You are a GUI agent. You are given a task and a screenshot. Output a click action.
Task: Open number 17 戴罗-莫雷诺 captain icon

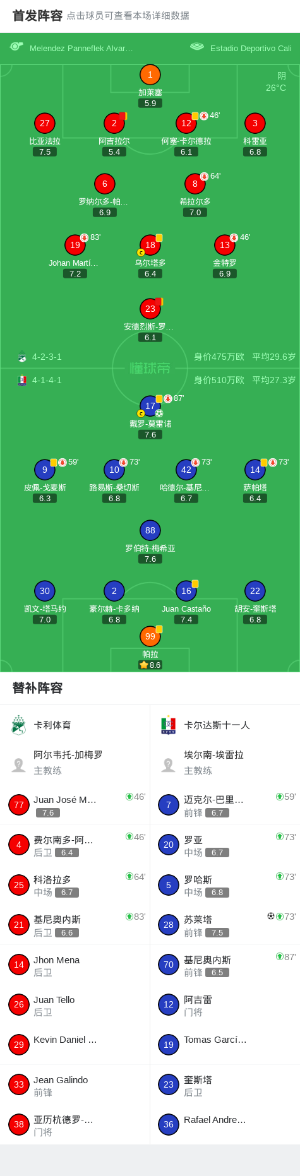pos(150,406)
